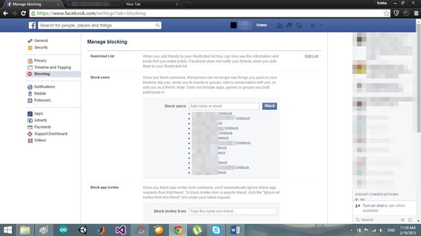Focus the Add name or email field
The height and width of the screenshot is (236, 421).
click(224, 106)
